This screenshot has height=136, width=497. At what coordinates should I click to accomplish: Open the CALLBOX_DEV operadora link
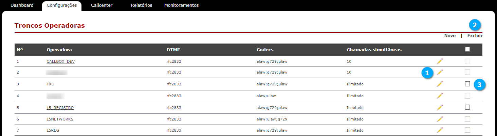[60, 62]
